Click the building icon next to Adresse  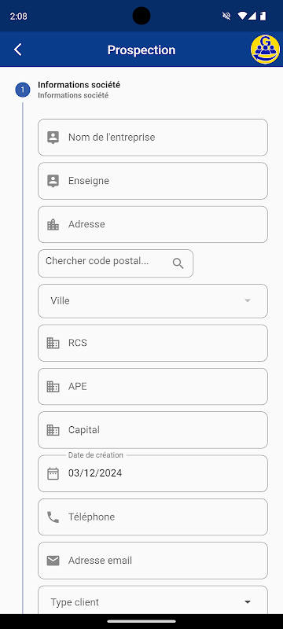(x=53, y=225)
